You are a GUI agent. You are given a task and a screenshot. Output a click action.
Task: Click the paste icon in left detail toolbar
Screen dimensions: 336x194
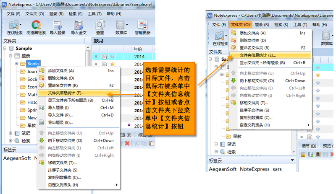(151, 143)
